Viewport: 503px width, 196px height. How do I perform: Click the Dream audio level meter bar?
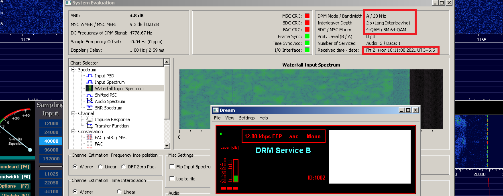(x=236, y=171)
